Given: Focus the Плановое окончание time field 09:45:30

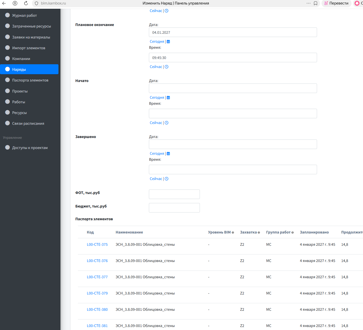Looking at the screenshot, I should (x=233, y=57).
